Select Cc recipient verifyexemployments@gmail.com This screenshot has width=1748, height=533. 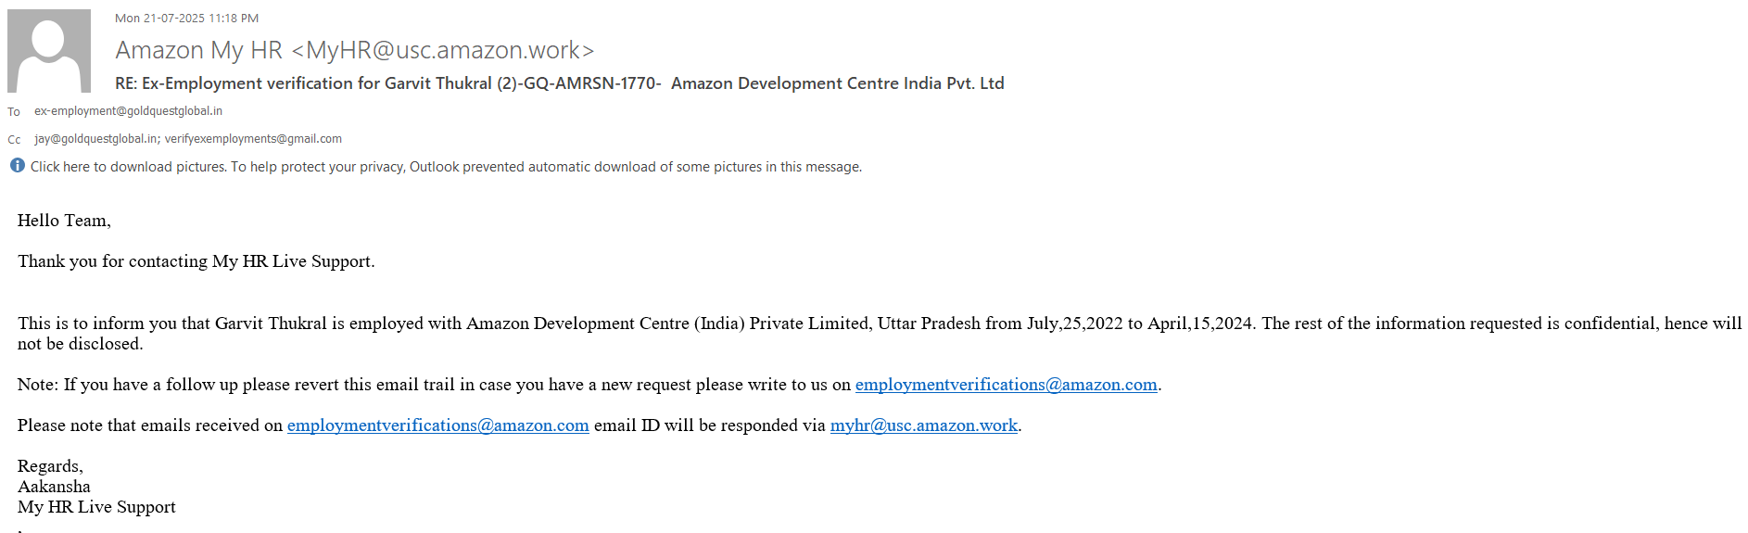tap(253, 139)
